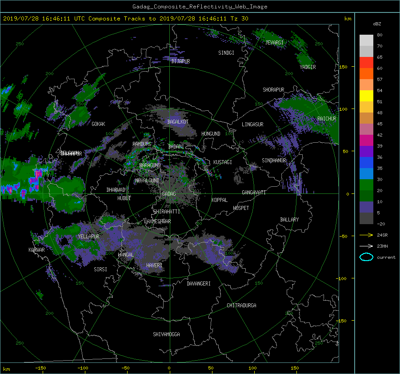Viewport: 400px width, 374px height.
Task: Click the LAXMESHWAR city label
Action: pyautogui.click(x=157, y=221)
